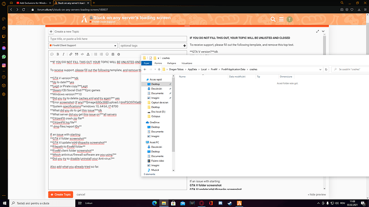Expand the Explorer address bar history dropdown

pyautogui.click(x=320, y=69)
